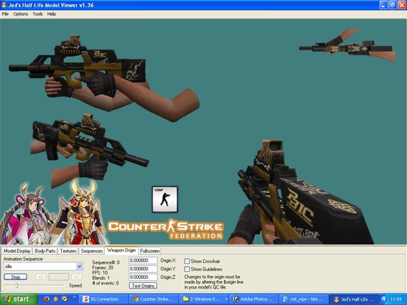Click the system clock showing 11:54

[396, 299]
